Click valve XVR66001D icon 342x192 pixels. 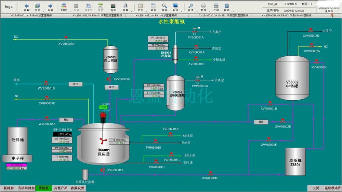(270, 103)
